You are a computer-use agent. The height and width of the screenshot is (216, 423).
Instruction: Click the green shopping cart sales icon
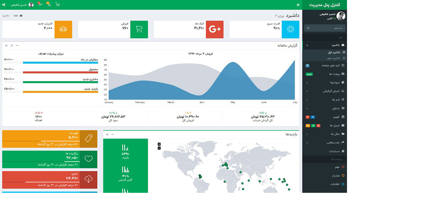(139, 29)
